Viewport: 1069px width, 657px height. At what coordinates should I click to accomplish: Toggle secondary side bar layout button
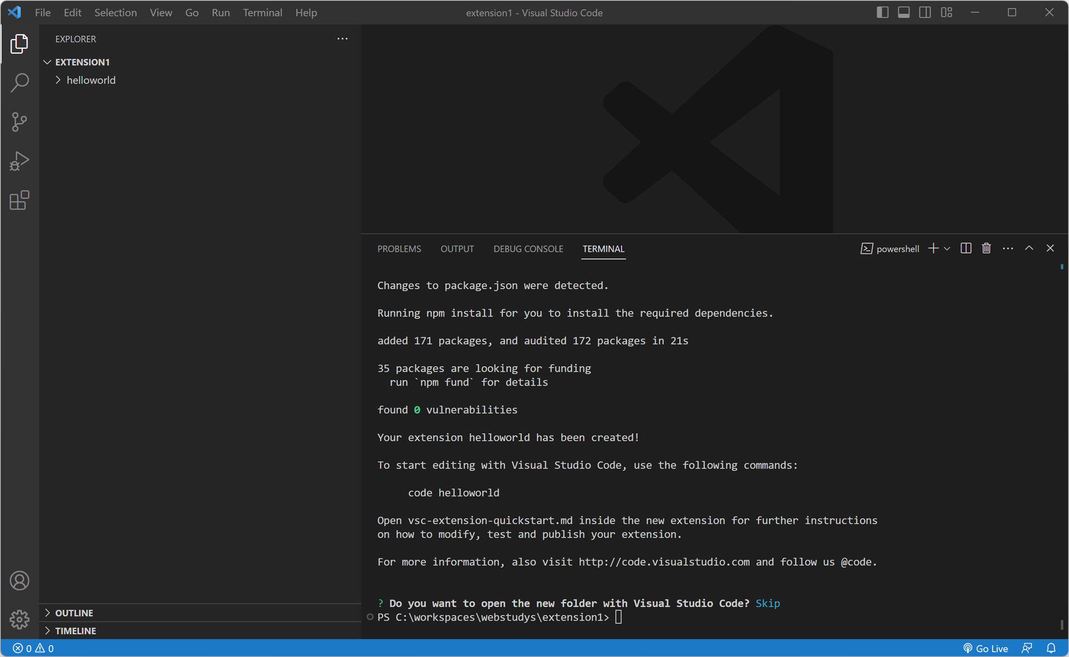(x=925, y=12)
